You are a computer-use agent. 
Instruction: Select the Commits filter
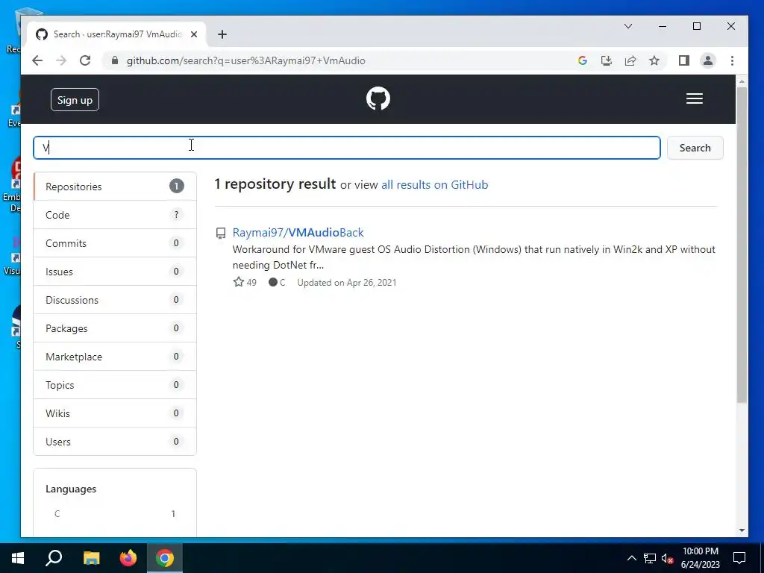coord(115,243)
